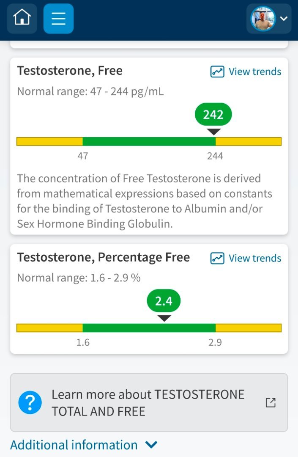Open View trends link for Testosterone, Free
The image size is (298, 457).
point(254,72)
